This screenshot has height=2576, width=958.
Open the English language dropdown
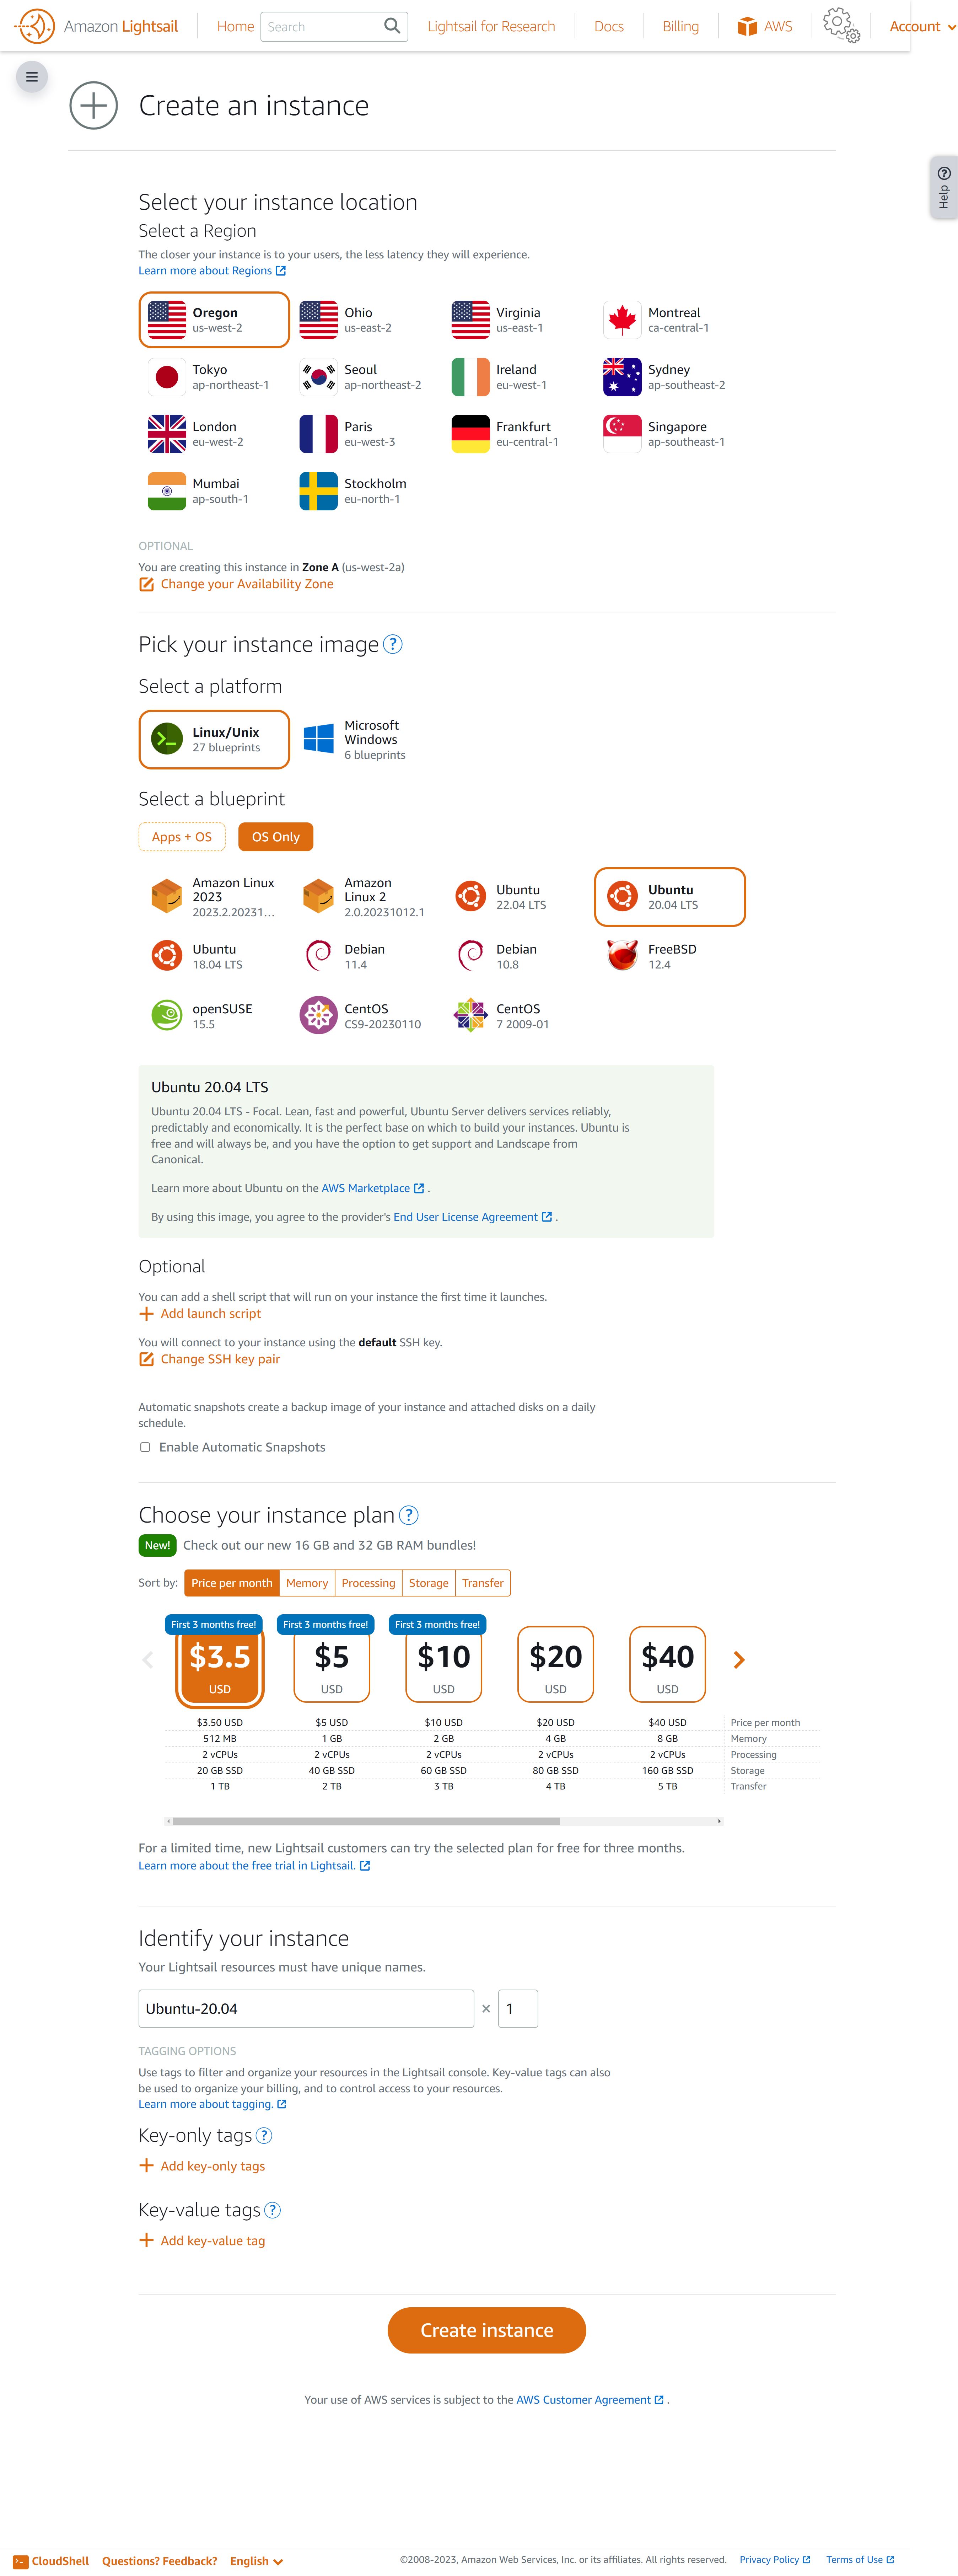pos(256,2561)
